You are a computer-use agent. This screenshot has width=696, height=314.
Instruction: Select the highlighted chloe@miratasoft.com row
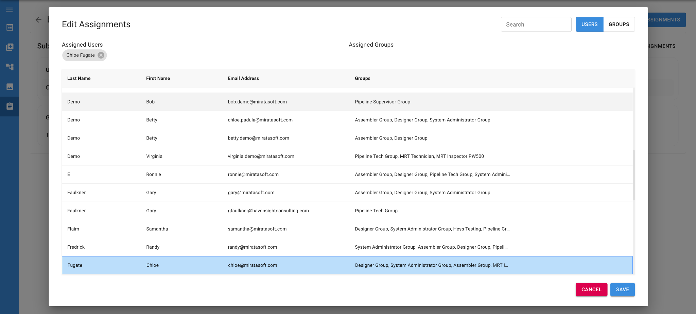pyautogui.click(x=347, y=265)
